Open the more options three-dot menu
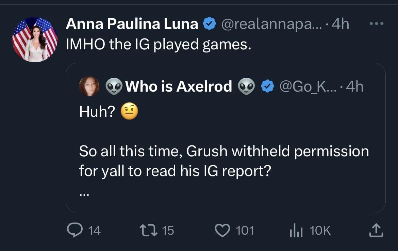Viewport: 398px width, 251px height. click(x=377, y=24)
